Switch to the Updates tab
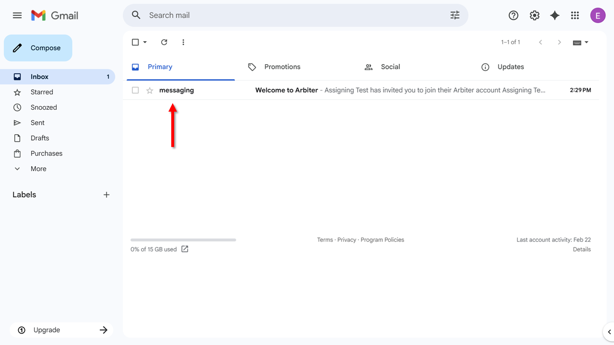This screenshot has width=614, height=345. click(x=531, y=67)
